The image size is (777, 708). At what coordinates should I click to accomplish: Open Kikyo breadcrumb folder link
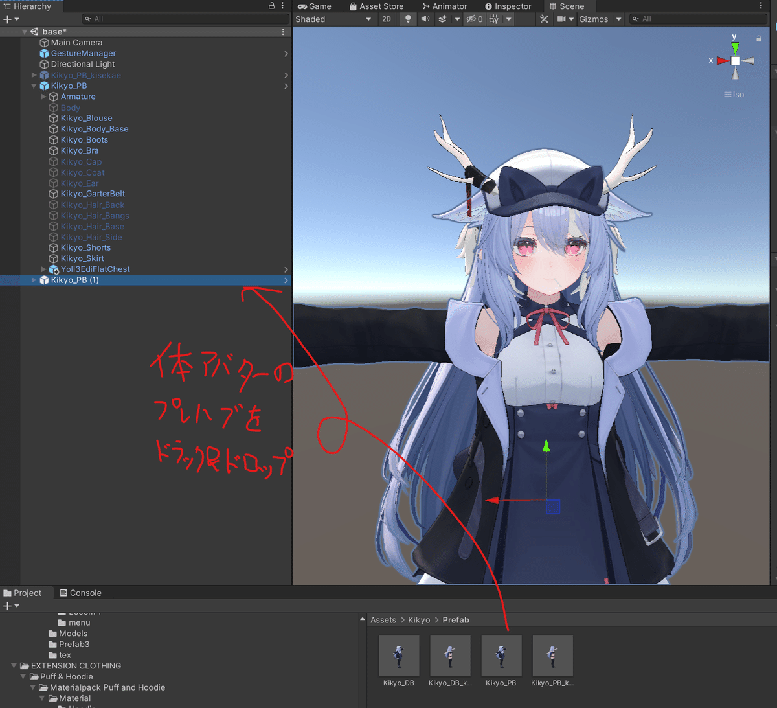coord(419,620)
